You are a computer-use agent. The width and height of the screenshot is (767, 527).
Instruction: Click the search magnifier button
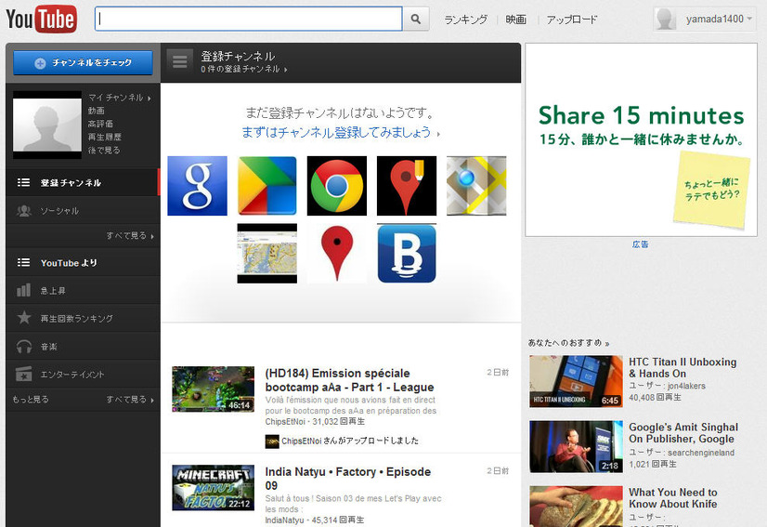pos(416,20)
